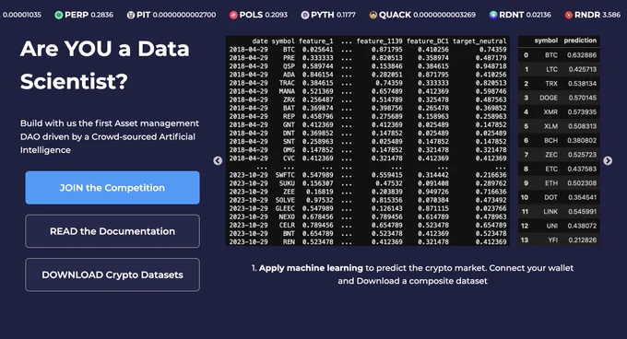Click PYTH 0.1177 ticker text

point(333,15)
